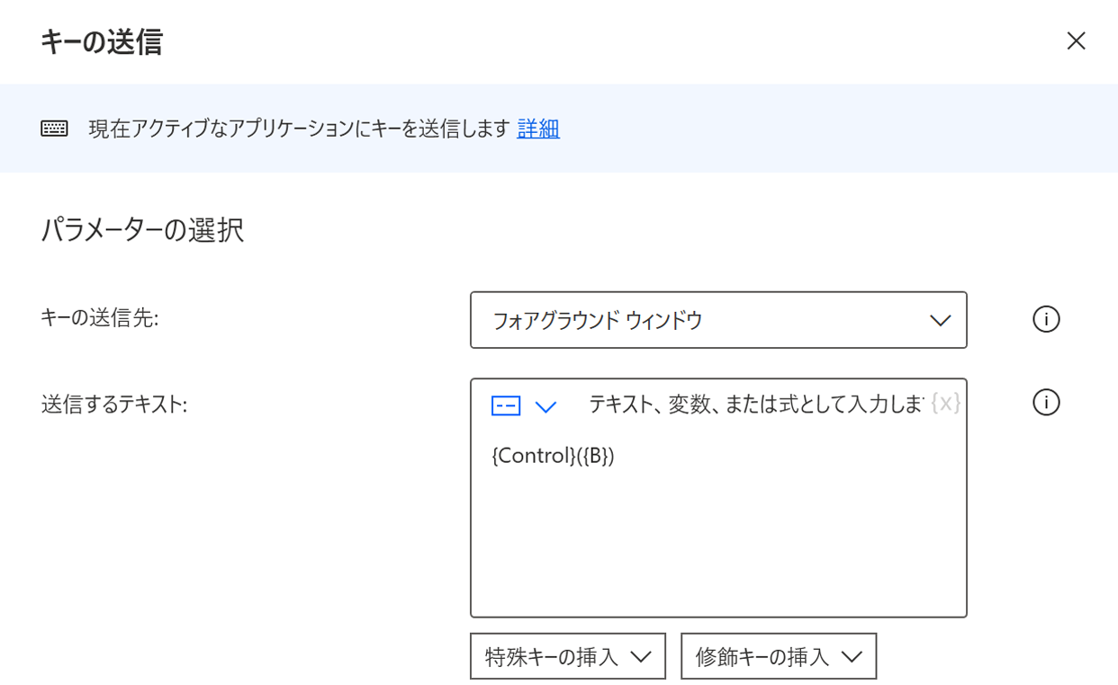Click the info icon beside キーの送信先
The image size is (1118, 685).
point(1046,319)
